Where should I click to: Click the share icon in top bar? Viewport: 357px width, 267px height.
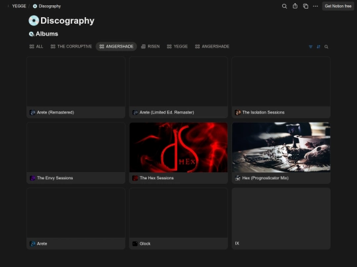click(x=295, y=6)
